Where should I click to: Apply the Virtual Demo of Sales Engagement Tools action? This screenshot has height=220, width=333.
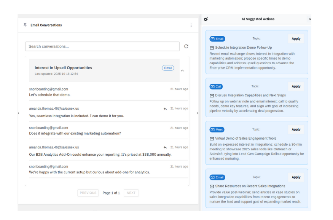296,129
